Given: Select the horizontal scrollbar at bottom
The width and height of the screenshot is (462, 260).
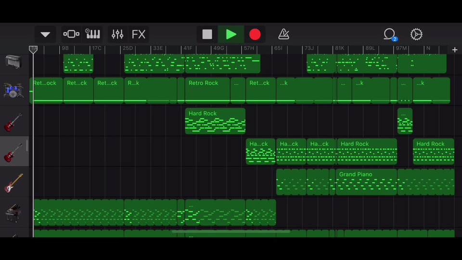Looking at the screenshot, I should point(231,232).
